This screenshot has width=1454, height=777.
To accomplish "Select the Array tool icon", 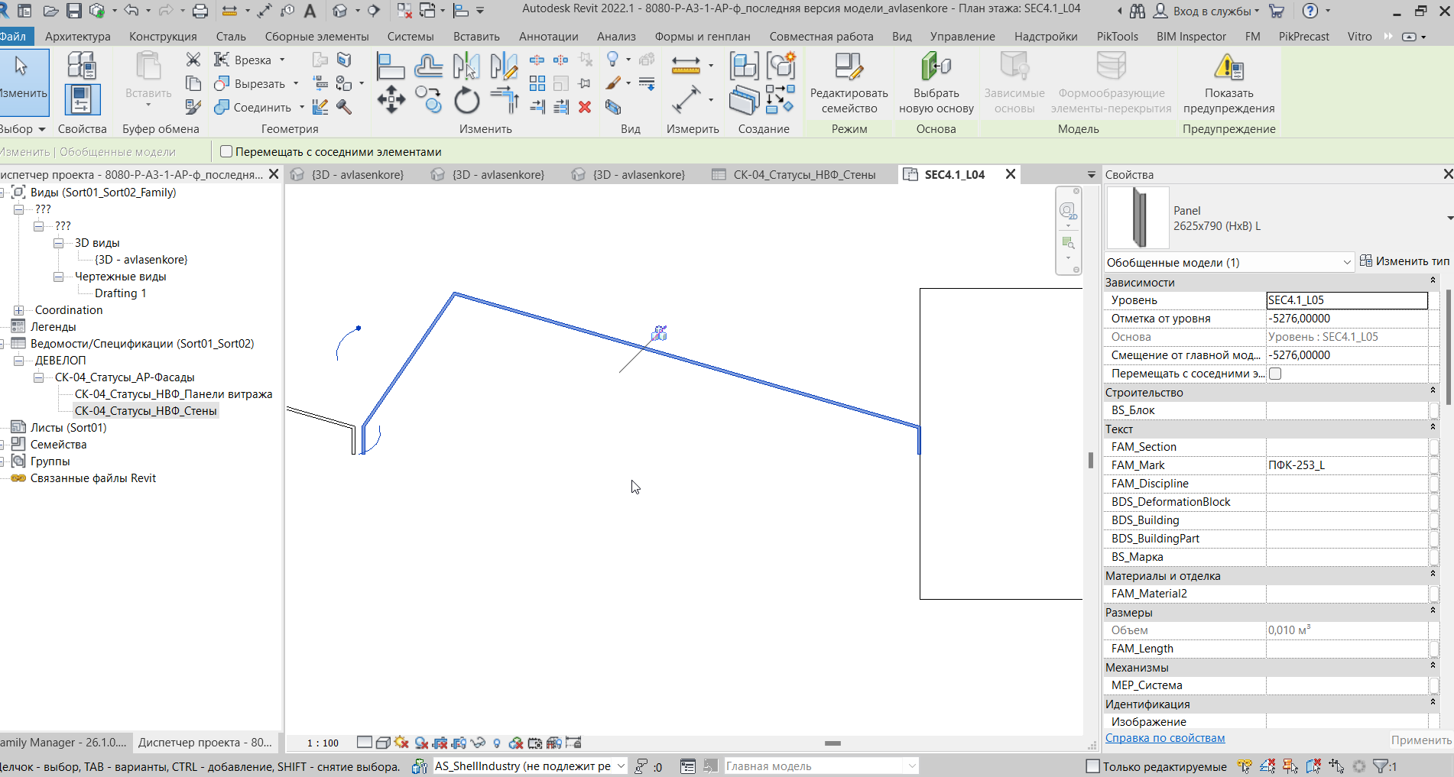I will [x=537, y=83].
